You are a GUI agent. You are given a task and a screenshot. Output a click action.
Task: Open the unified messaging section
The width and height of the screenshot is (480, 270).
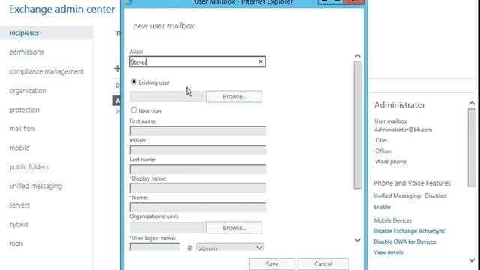click(35, 186)
